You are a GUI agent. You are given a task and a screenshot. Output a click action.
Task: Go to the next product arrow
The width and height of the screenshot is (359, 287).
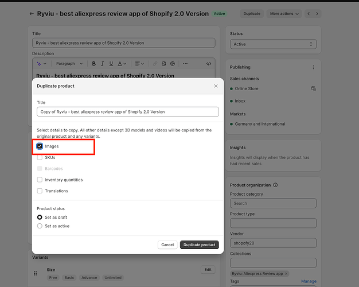click(x=317, y=13)
